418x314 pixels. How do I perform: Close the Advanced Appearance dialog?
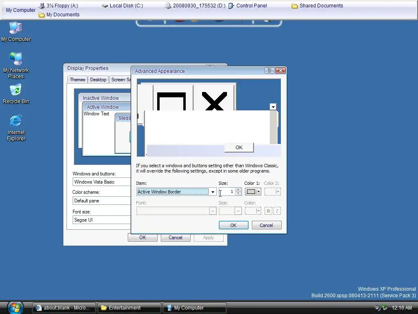tap(280, 70)
